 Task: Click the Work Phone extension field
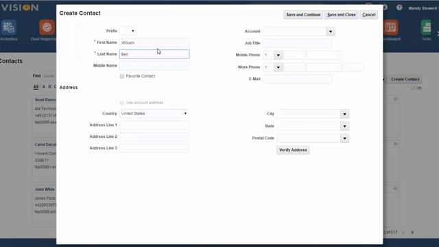(x=353, y=67)
